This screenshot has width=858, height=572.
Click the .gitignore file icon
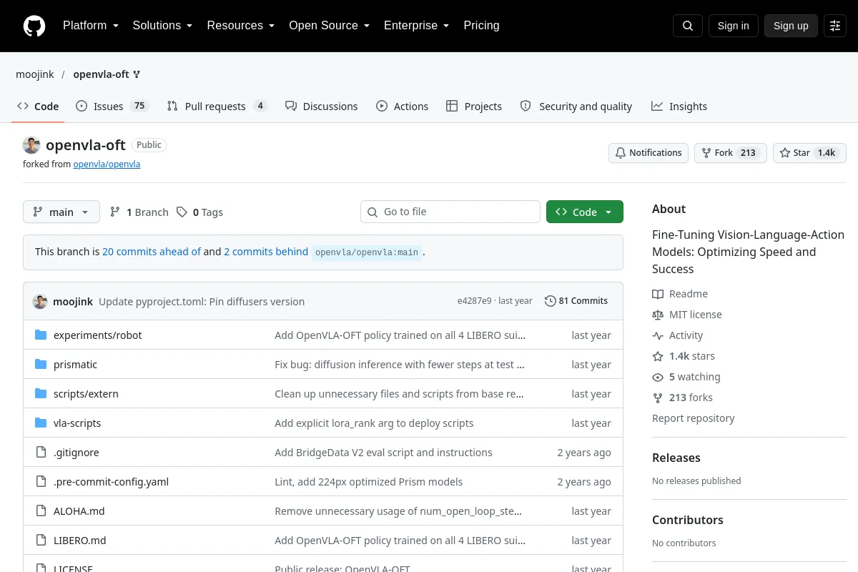pyautogui.click(x=41, y=452)
